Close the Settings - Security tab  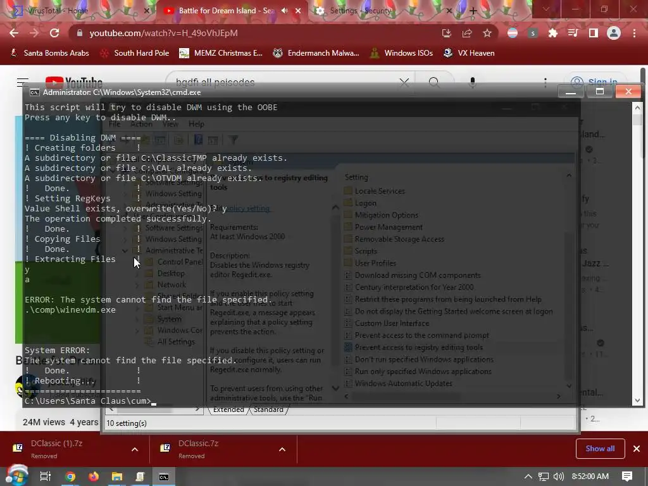(x=449, y=11)
